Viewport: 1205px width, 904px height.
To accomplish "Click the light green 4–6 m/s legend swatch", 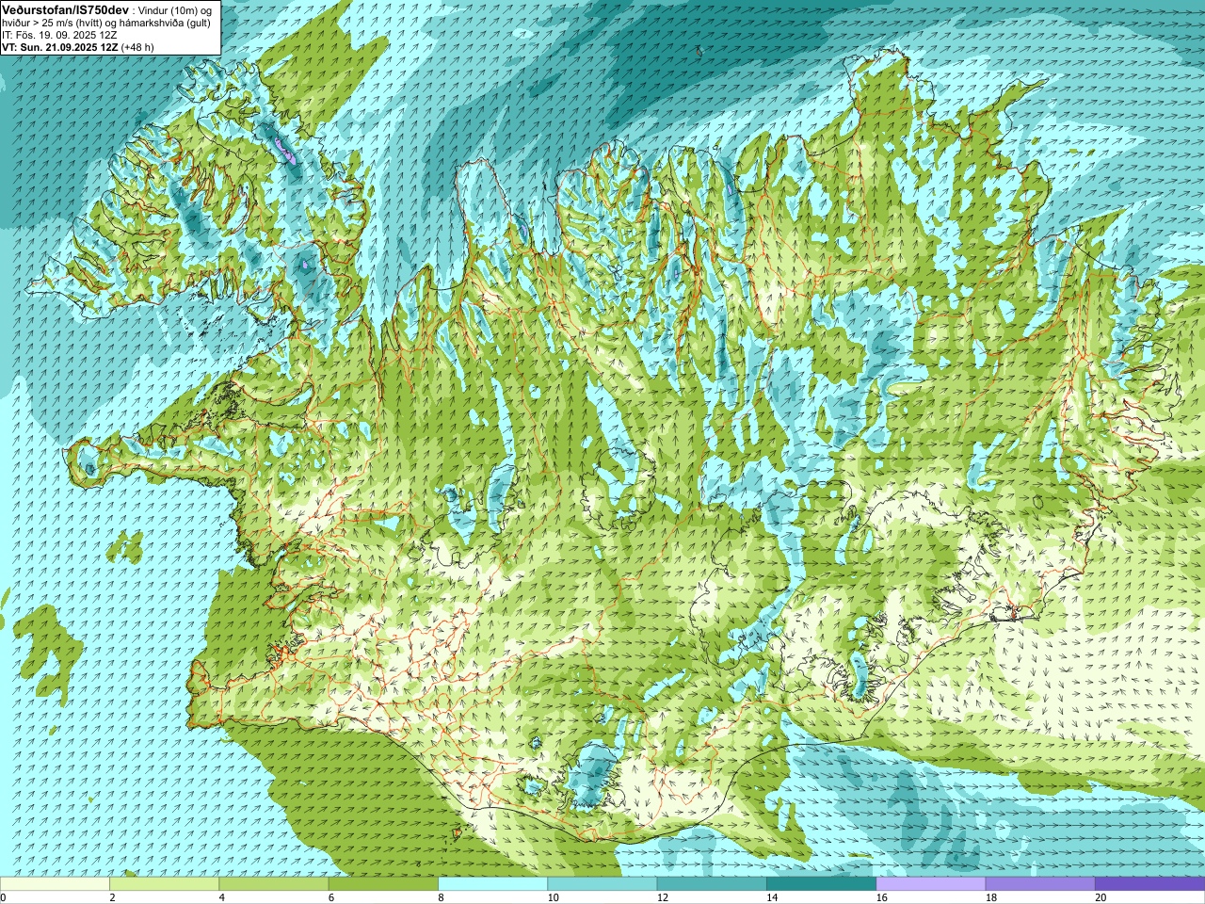I will (x=273, y=884).
